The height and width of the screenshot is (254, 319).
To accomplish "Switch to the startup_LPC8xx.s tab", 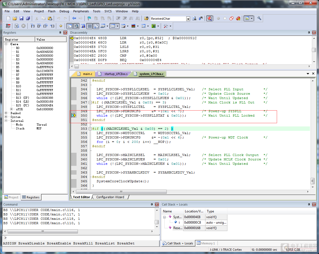I will pyautogui.click(x=113, y=74).
